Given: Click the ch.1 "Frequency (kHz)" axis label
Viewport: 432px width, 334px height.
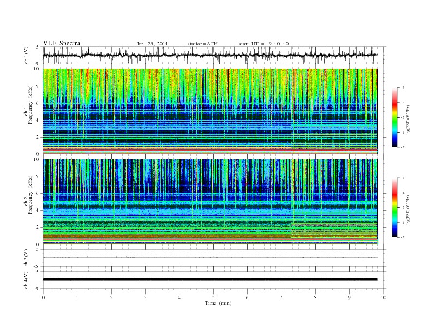Looking at the screenshot, I should pyautogui.click(x=31, y=105).
